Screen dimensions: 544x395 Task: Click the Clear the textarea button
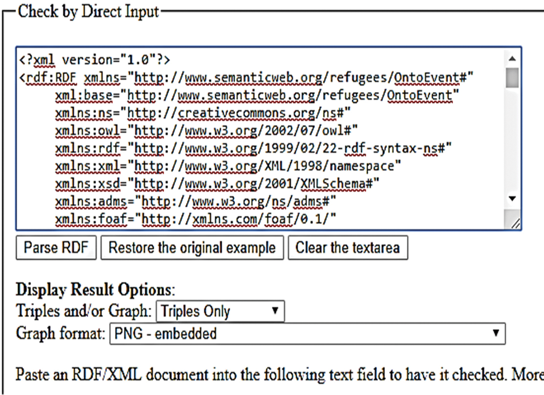pyautogui.click(x=347, y=248)
